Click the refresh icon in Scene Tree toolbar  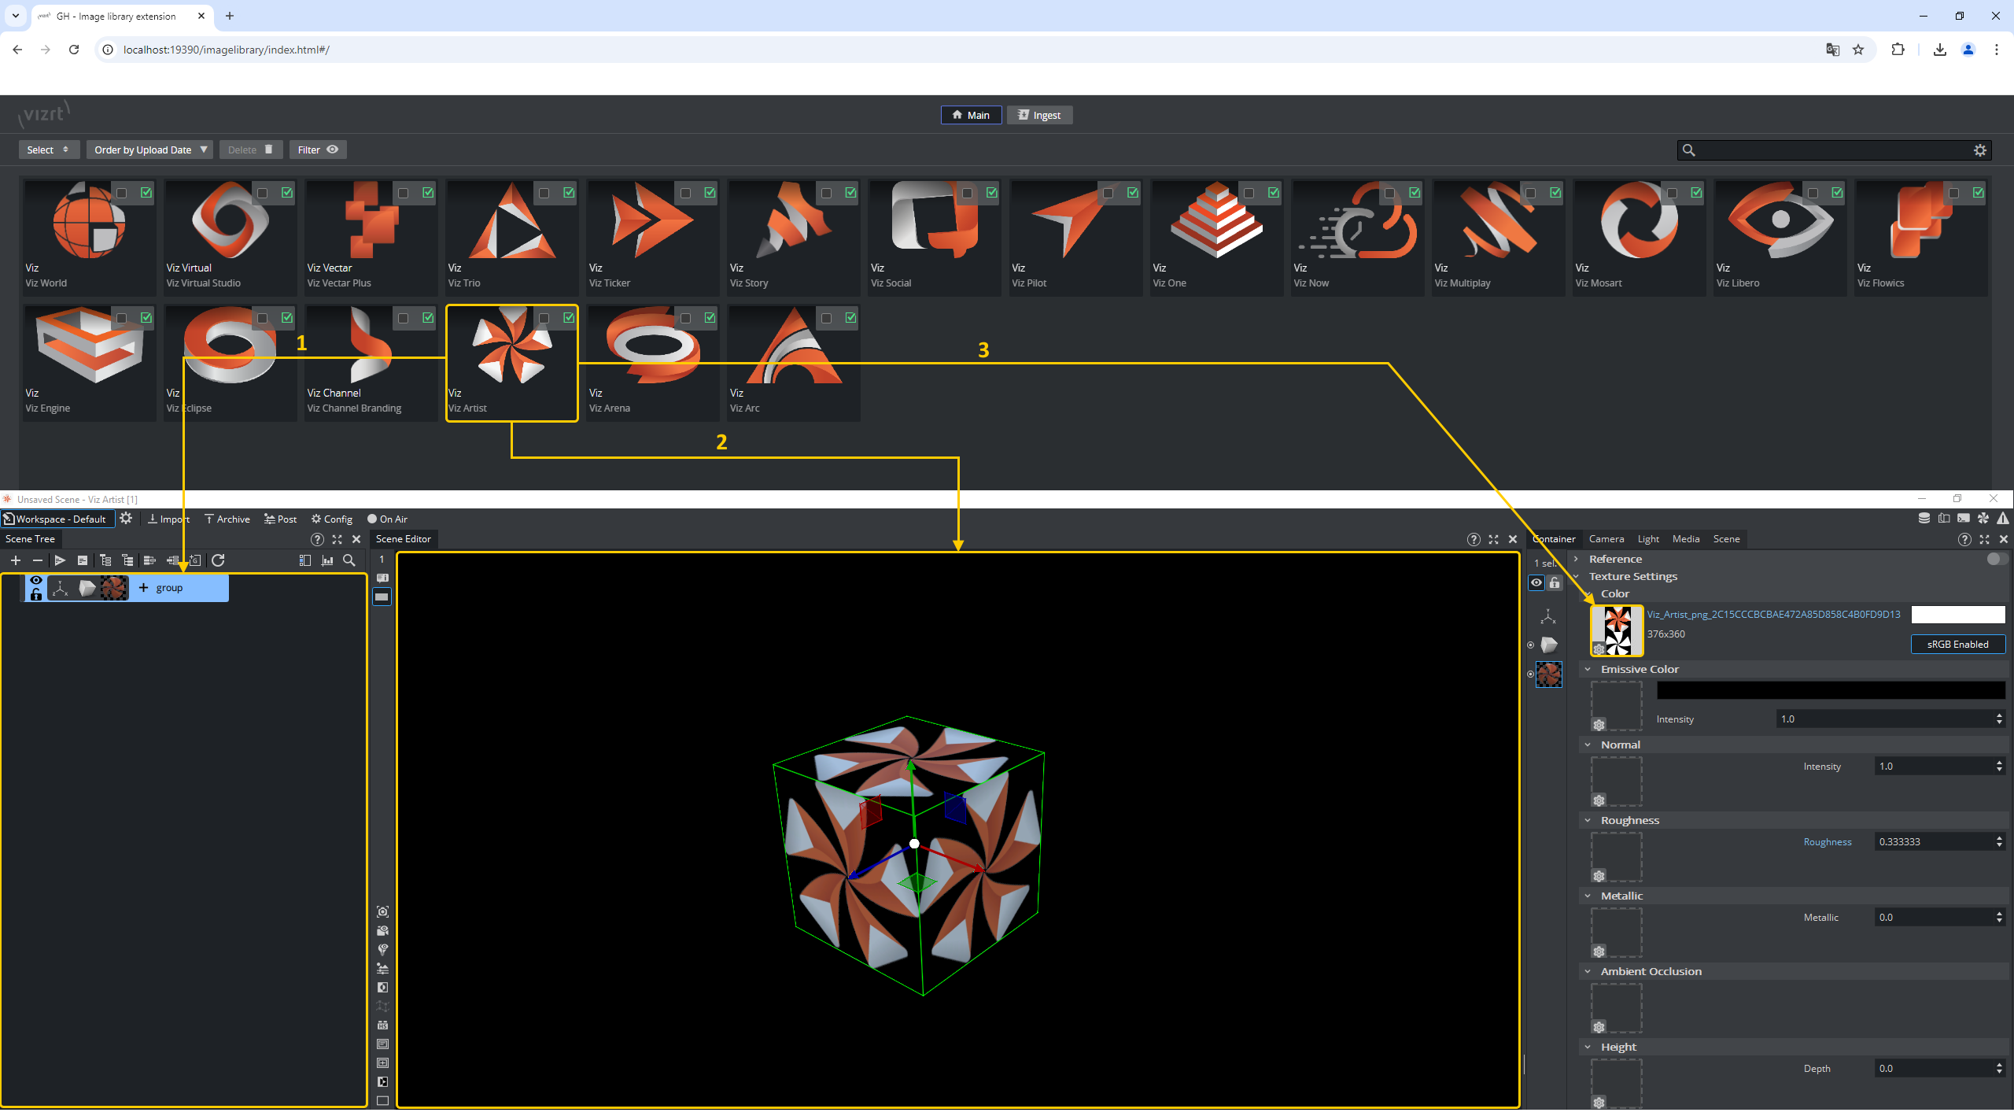coord(218,561)
